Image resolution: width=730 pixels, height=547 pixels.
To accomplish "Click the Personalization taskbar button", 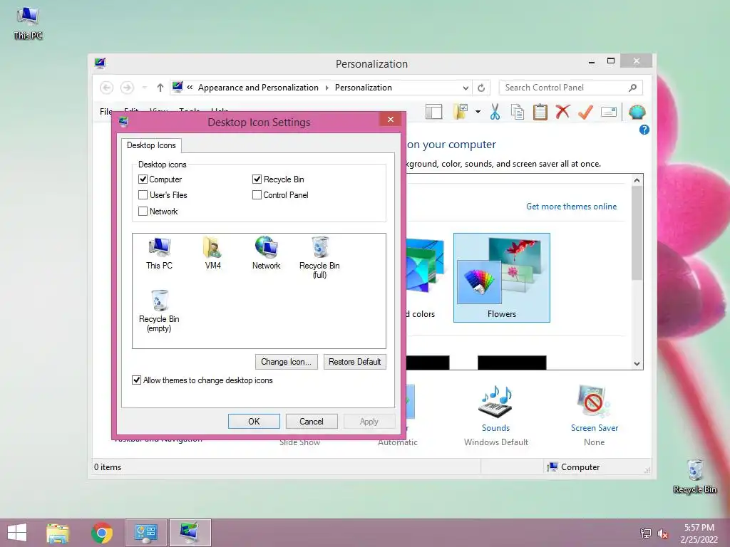I will pyautogui.click(x=190, y=533).
